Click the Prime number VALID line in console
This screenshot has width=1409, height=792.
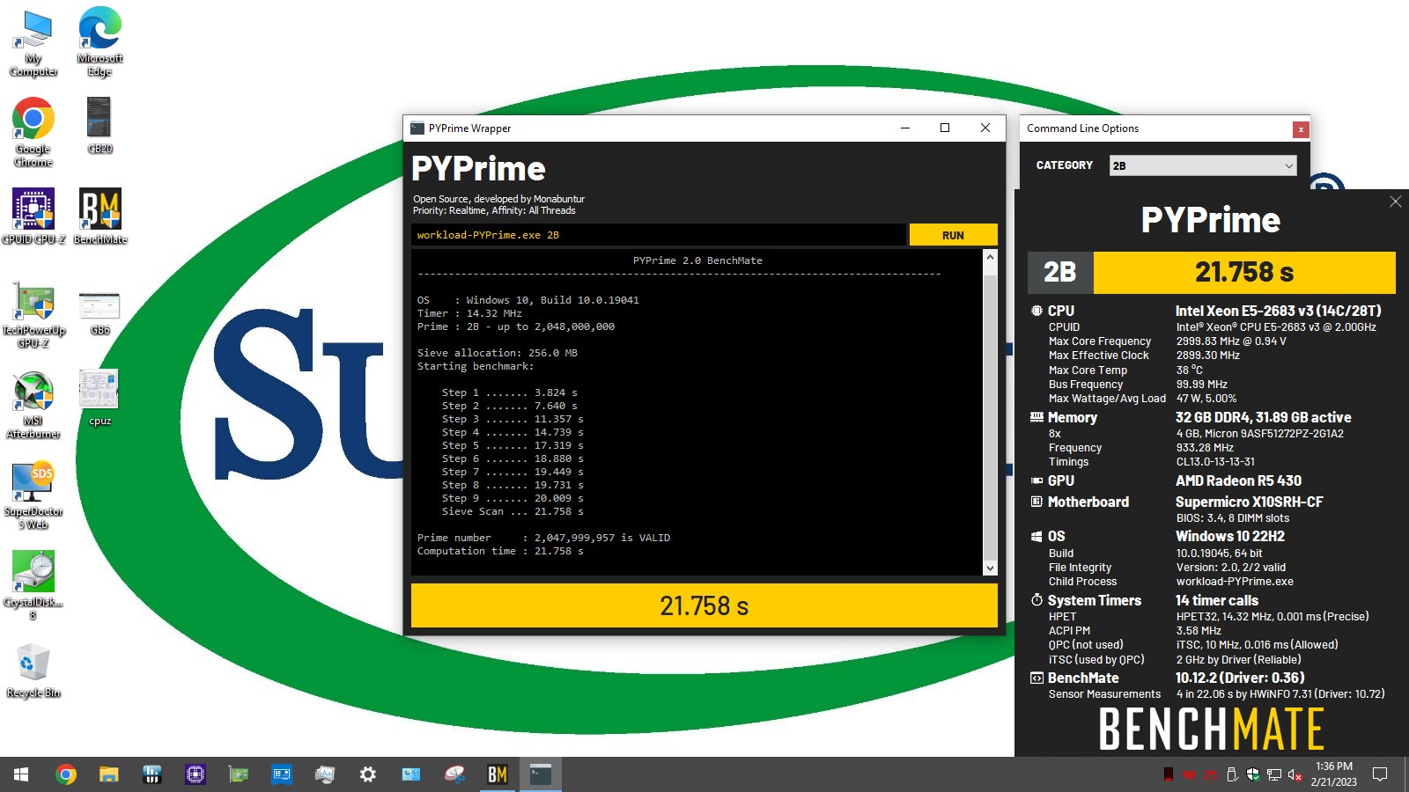tap(543, 538)
